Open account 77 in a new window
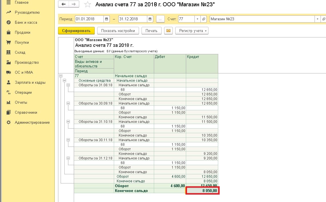The height and width of the screenshot is (202, 326). click(204, 19)
